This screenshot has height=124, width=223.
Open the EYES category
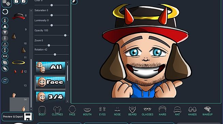pos(102,111)
